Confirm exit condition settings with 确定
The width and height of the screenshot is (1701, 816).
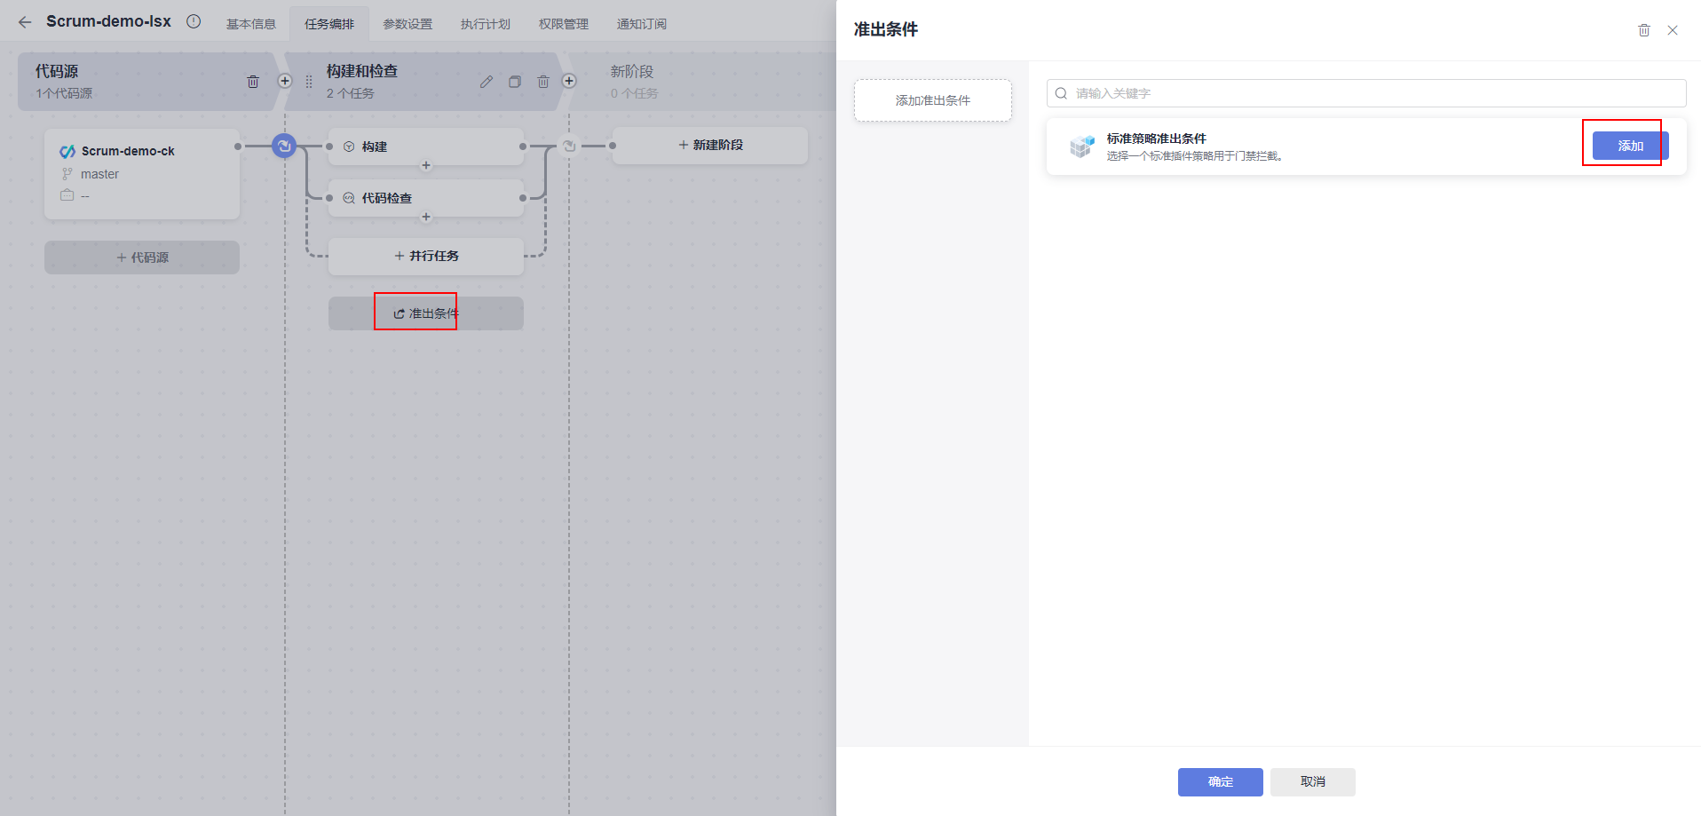click(x=1220, y=782)
